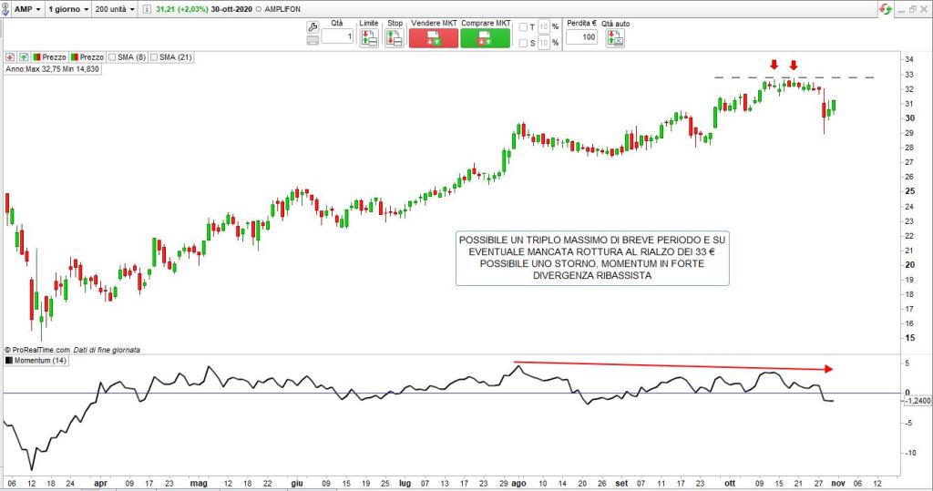
Task: Click the Qtà auto icon
Action: 615,38
